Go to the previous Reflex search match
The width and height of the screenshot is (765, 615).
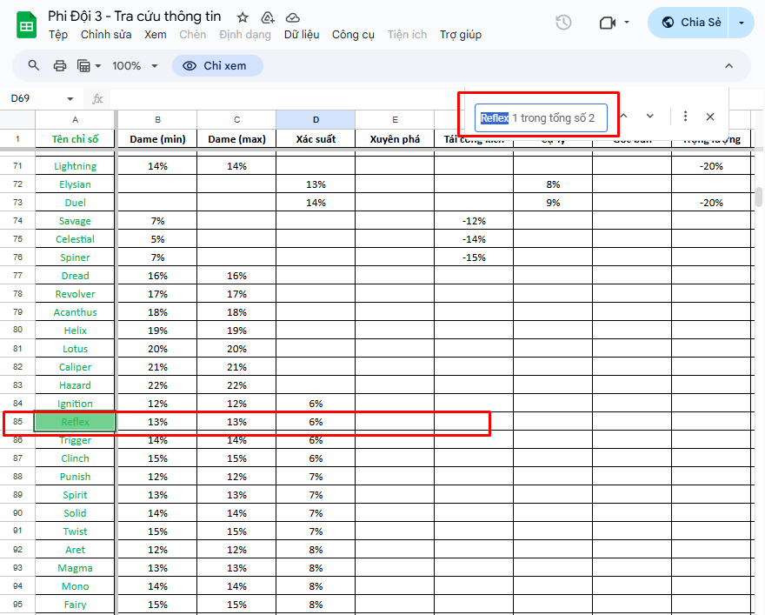coord(622,117)
